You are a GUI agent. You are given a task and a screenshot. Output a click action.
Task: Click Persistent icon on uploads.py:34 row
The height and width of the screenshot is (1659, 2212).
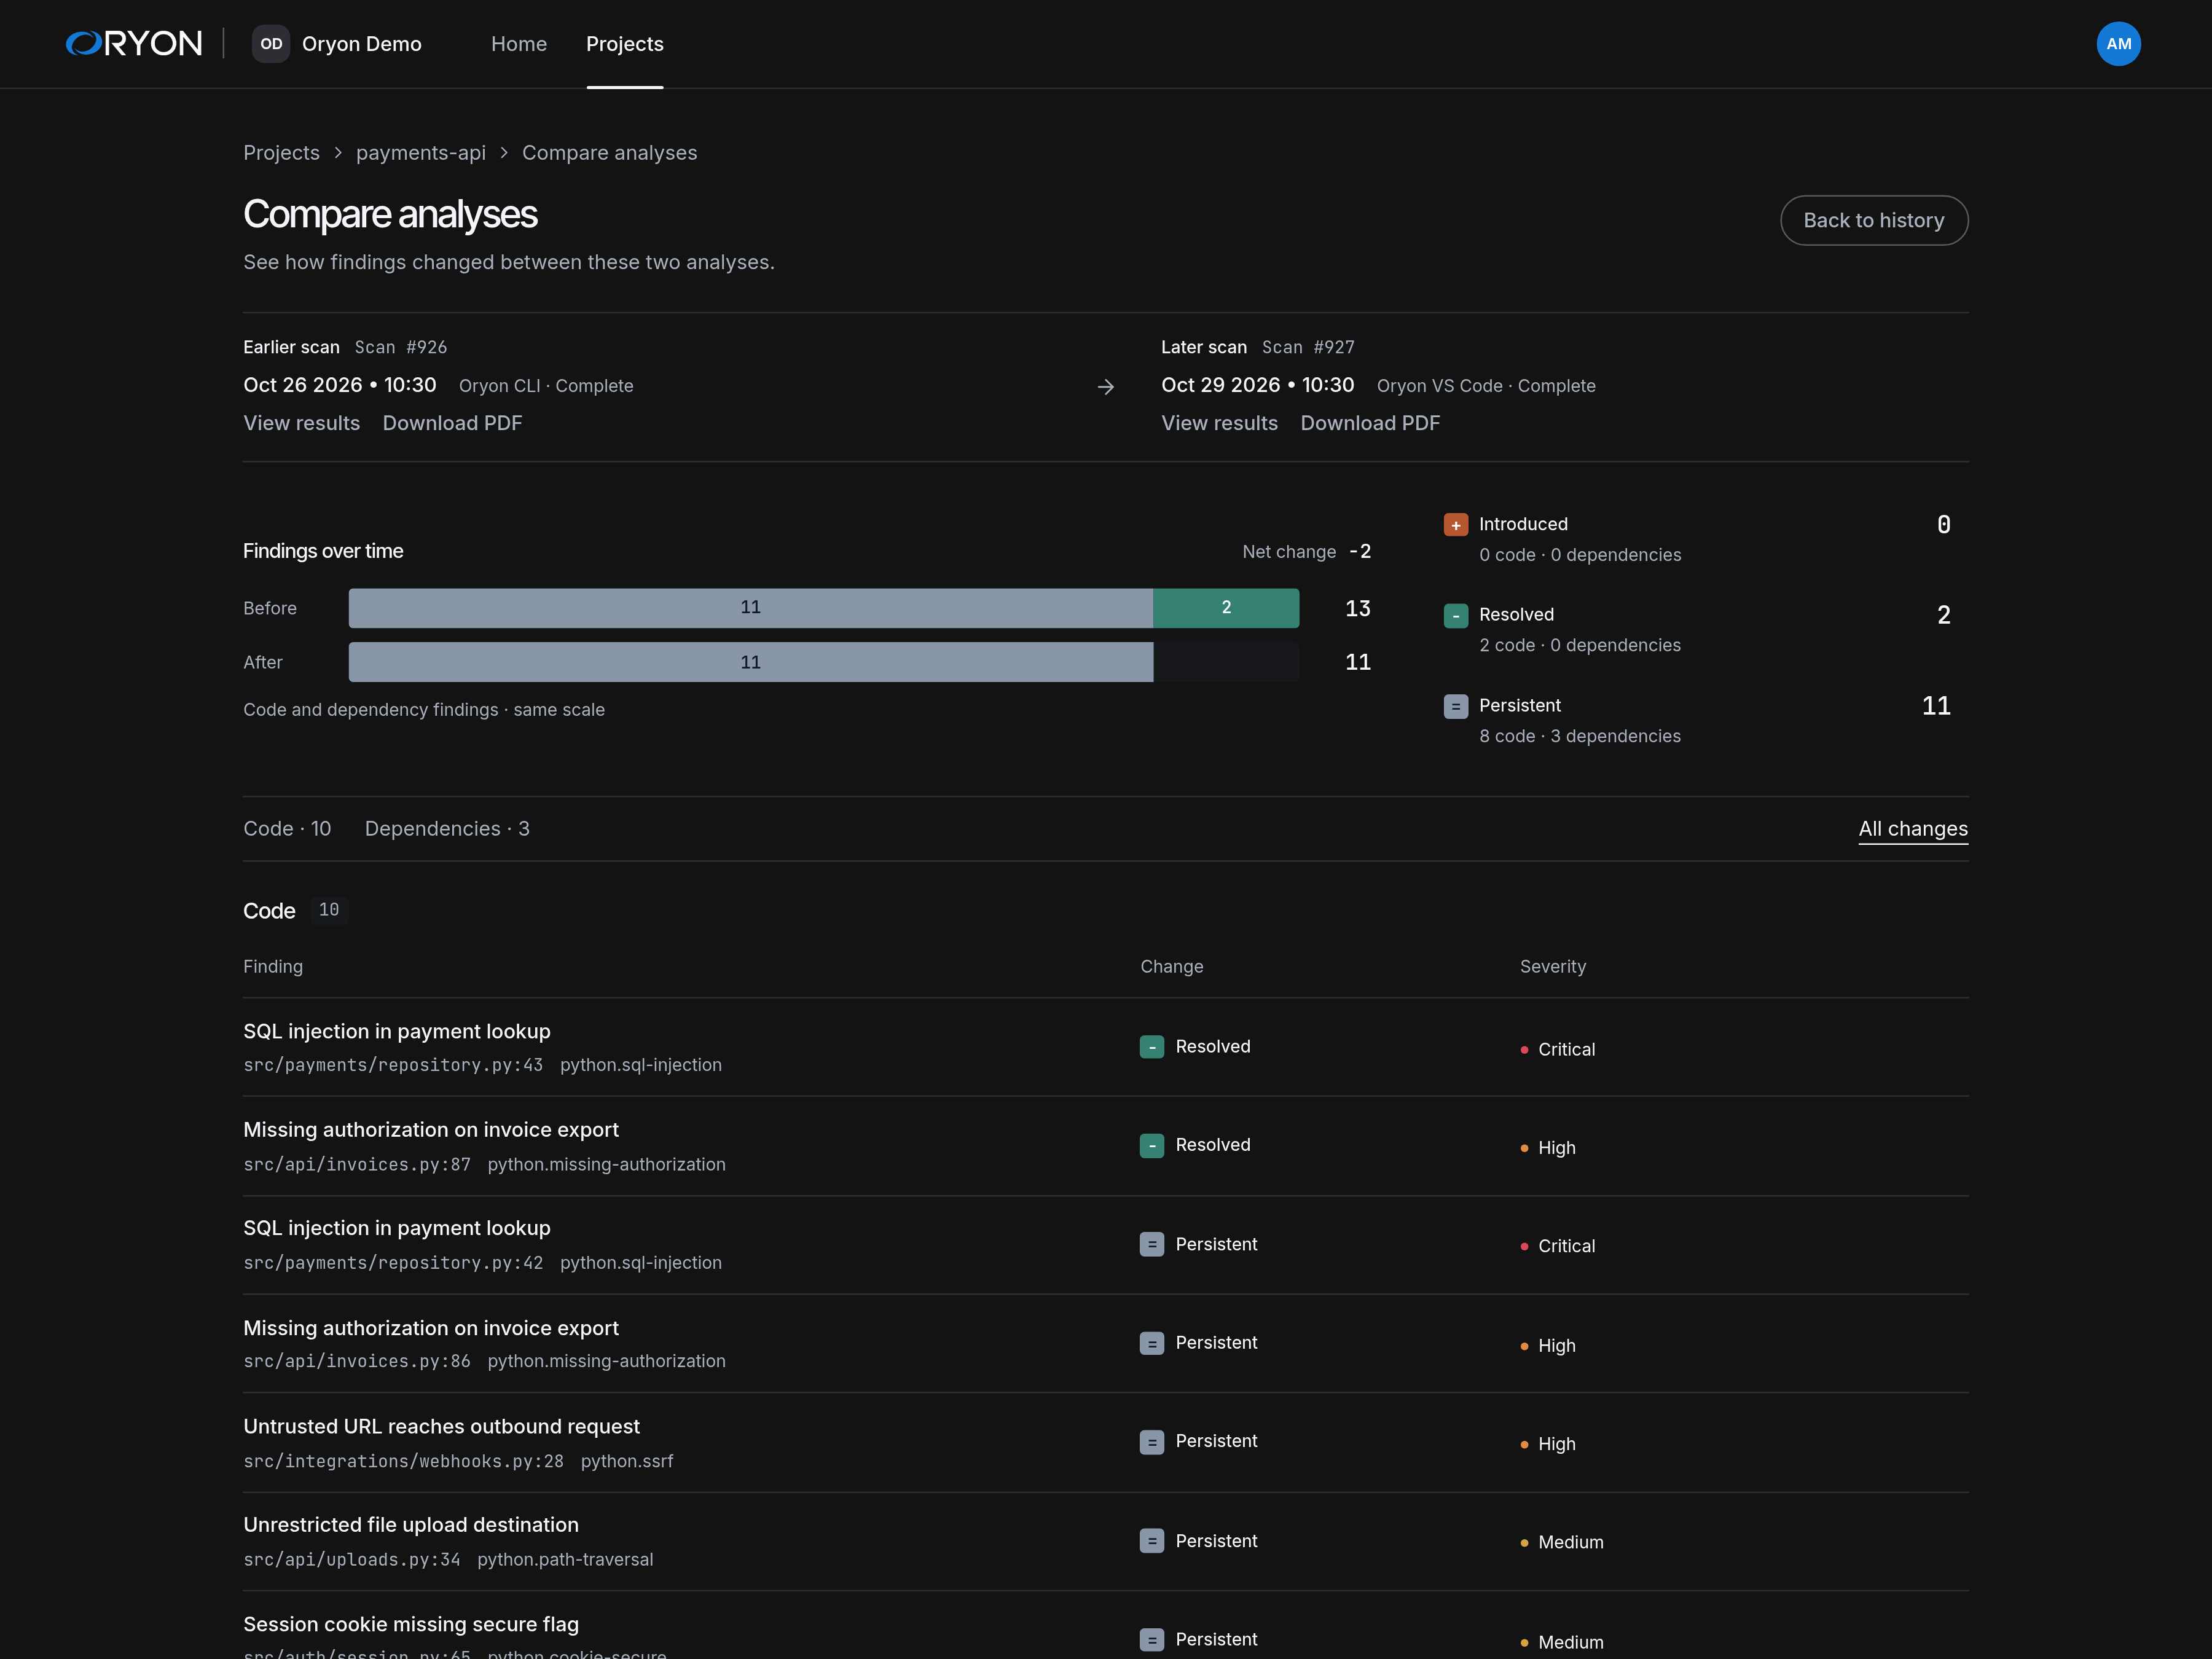[x=1152, y=1541]
